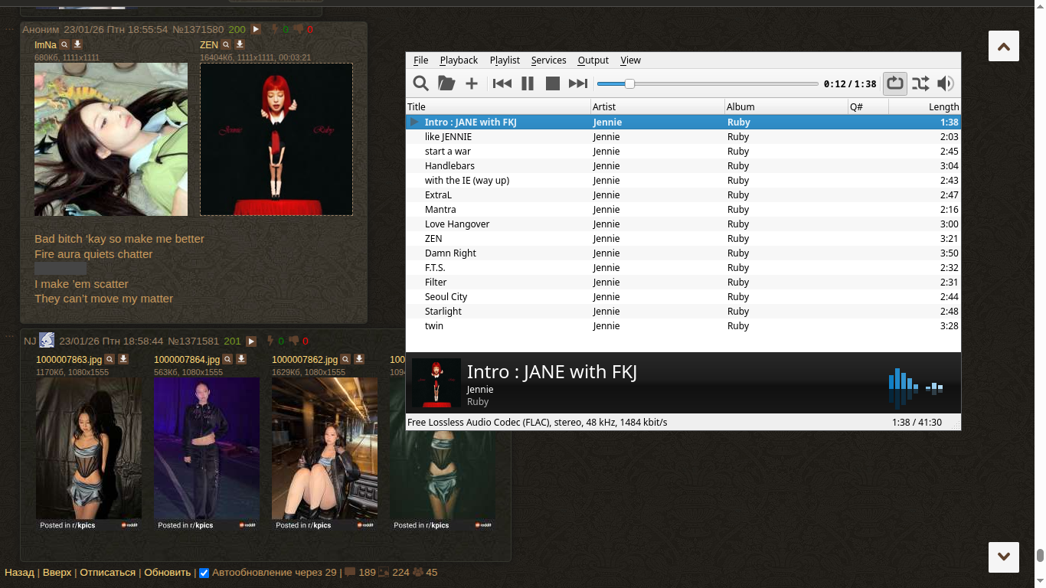Select the track 'Seoul City'
This screenshot has width=1046, height=588.
click(683, 297)
